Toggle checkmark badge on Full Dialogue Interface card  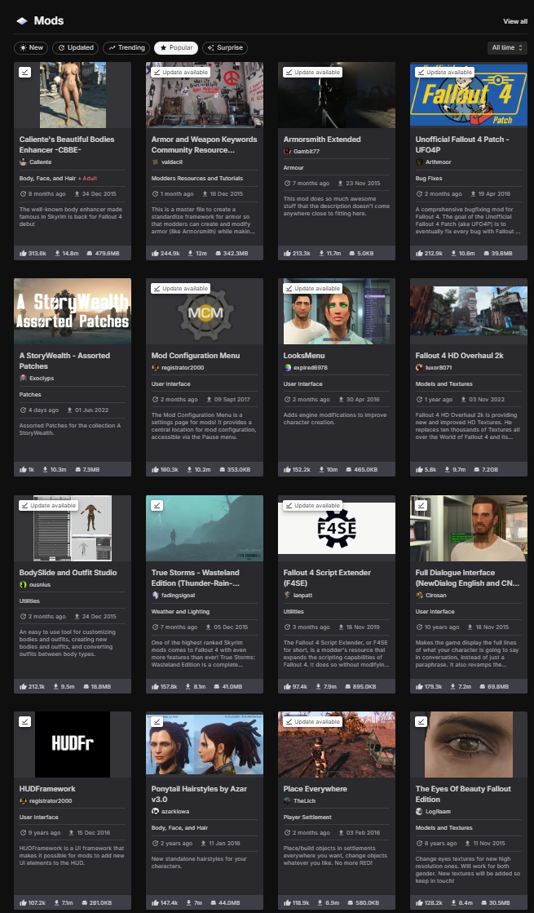[x=421, y=505]
